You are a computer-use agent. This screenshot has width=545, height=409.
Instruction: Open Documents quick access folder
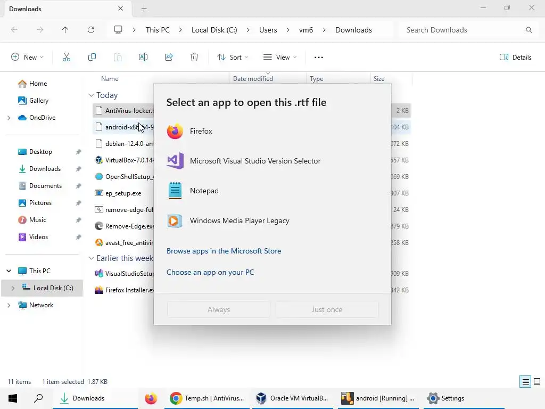pyautogui.click(x=45, y=186)
